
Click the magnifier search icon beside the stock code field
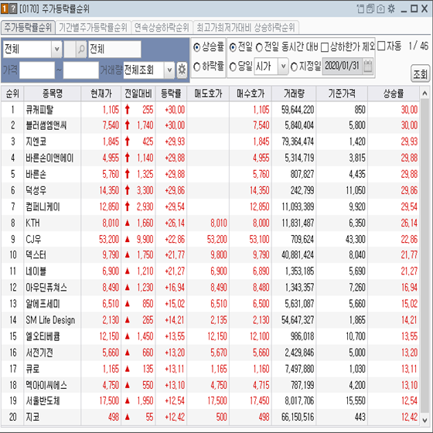[x=81, y=49]
